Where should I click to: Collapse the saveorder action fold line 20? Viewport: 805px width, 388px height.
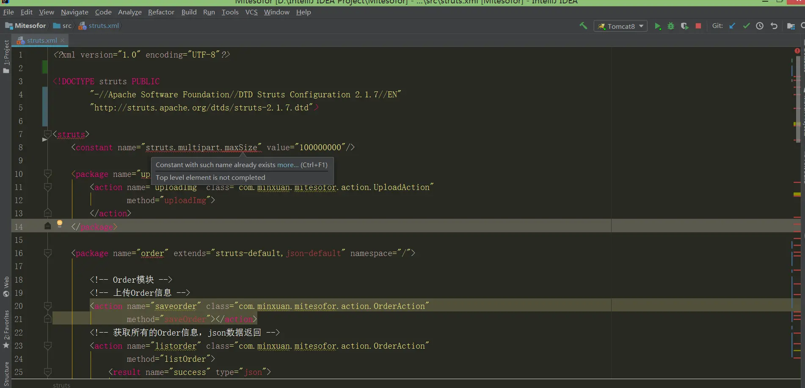(x=48, y=306)
